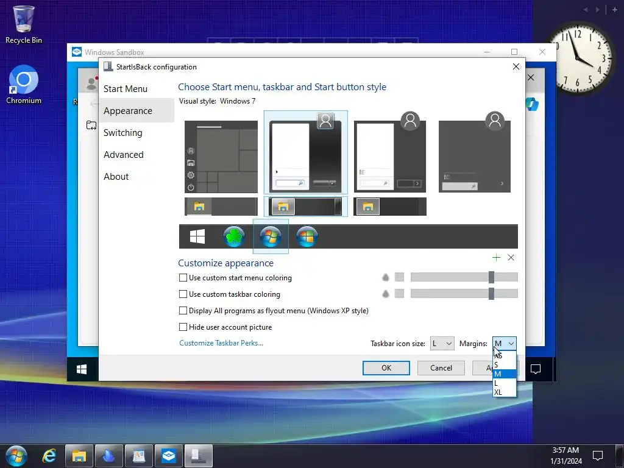Open the document editor taskbar icon
This screenshot has height=468, width=624.
coord(139,456)
